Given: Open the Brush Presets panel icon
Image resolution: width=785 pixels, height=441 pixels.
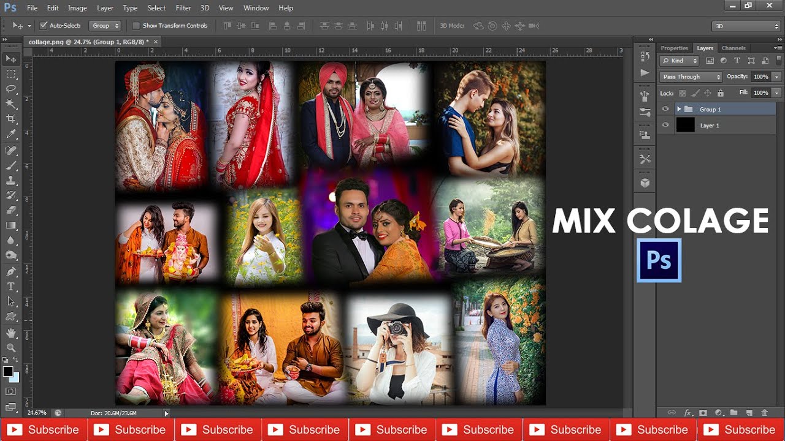Looking at the screenshot, I should click(x=645, y=113).
